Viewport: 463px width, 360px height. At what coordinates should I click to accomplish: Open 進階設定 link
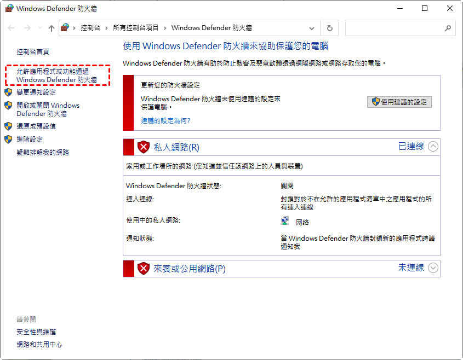[30, 139]
